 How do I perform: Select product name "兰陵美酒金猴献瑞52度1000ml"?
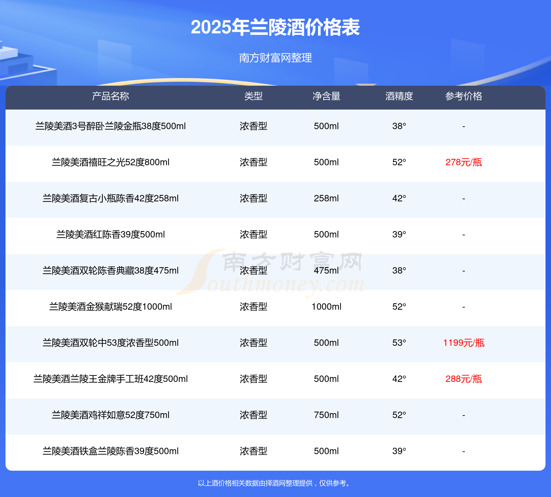(x=111, y=307)
